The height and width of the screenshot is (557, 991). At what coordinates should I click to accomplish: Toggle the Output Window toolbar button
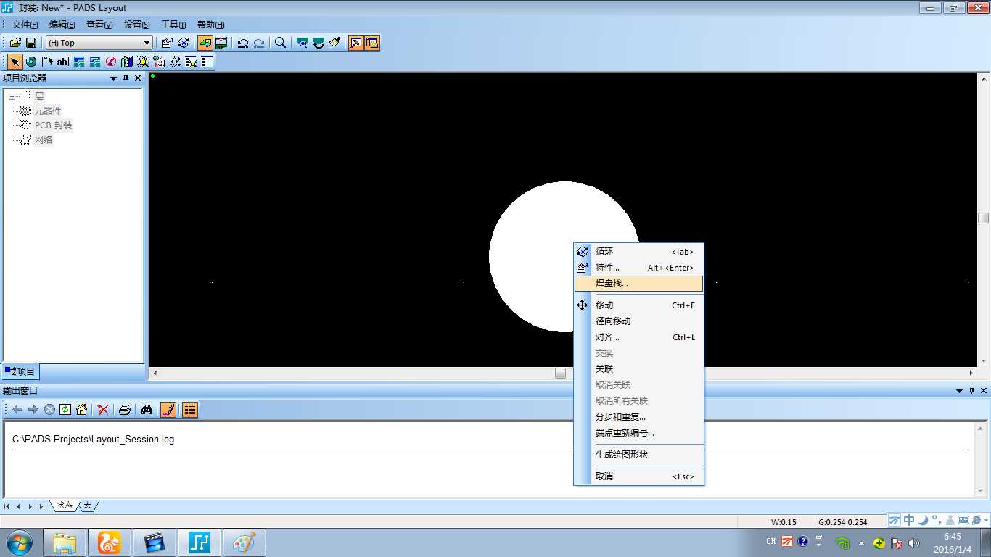pyautogui.click(x=356, y=43)
